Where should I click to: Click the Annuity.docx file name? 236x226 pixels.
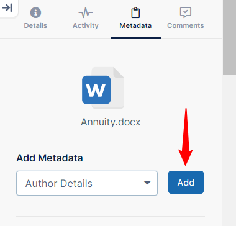click(x=111, y=122)
